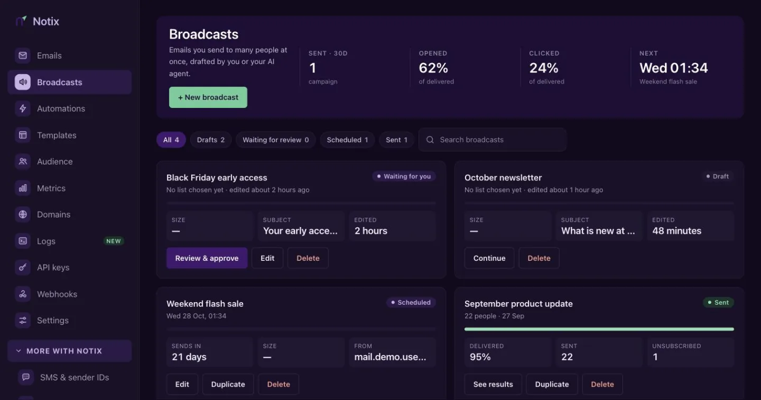Review & approve Black Friday early access
Viewport: 761px width, 400px height.
[207, 258]
